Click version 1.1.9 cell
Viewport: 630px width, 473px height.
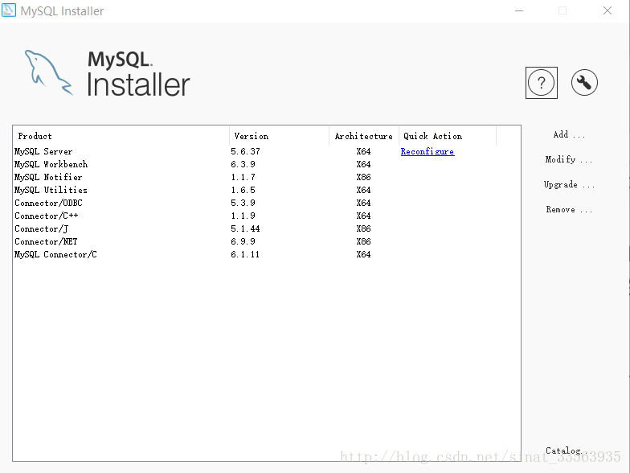click(x=243, y=216)
